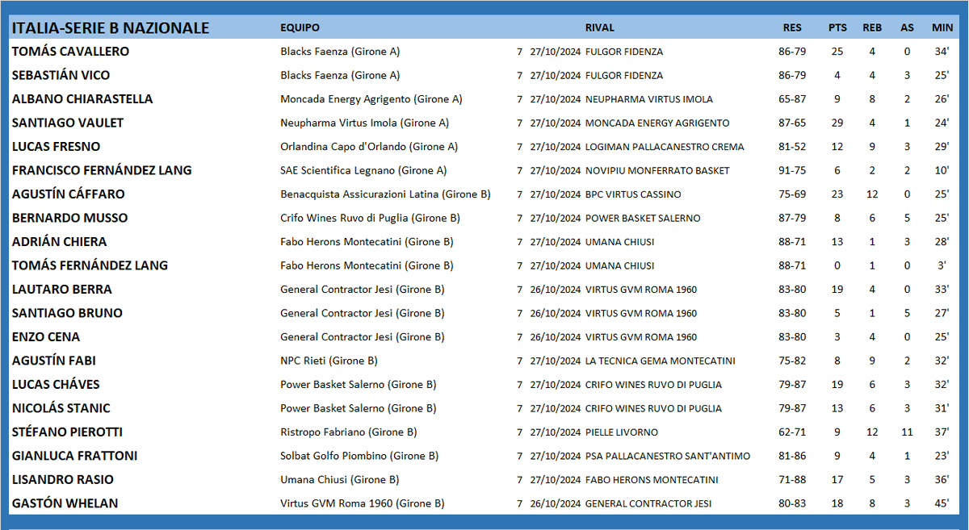Select player name SEBASTIÁN VICO
Image resolution: width=969 pixels, height=530 pixels.
click(x=61, y=75)
